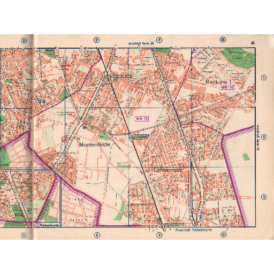Select the WB 14 district box

227,87
